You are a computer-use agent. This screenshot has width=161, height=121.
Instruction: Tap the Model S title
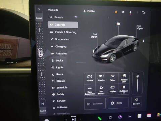53,10
